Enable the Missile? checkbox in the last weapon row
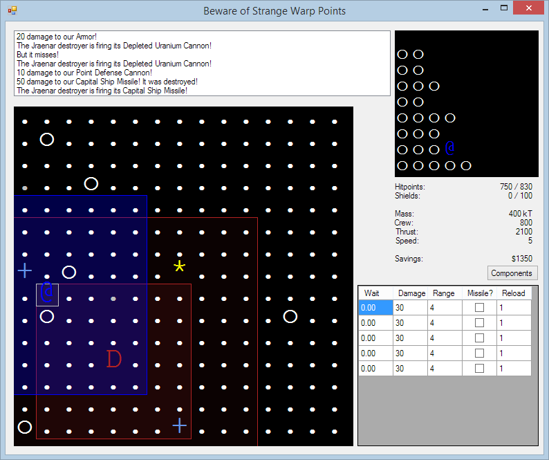549x460 pixels. (x=479, y=369)
